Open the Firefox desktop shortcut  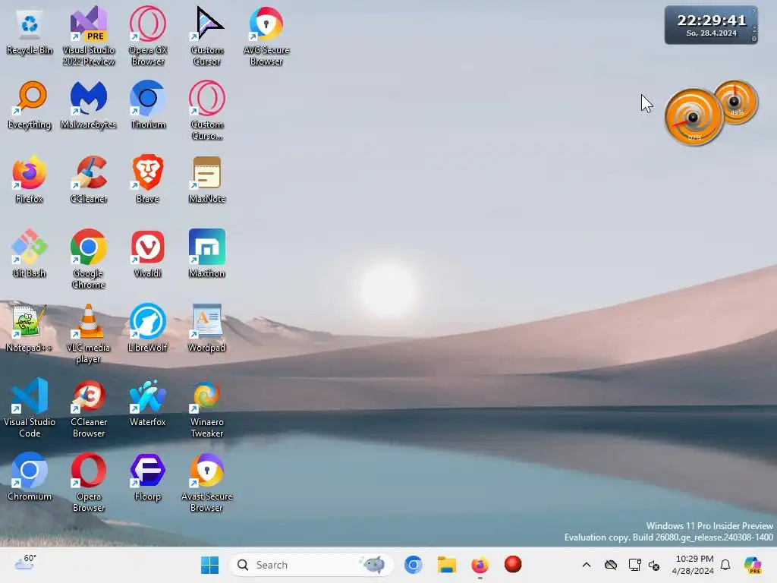point(30,179)
